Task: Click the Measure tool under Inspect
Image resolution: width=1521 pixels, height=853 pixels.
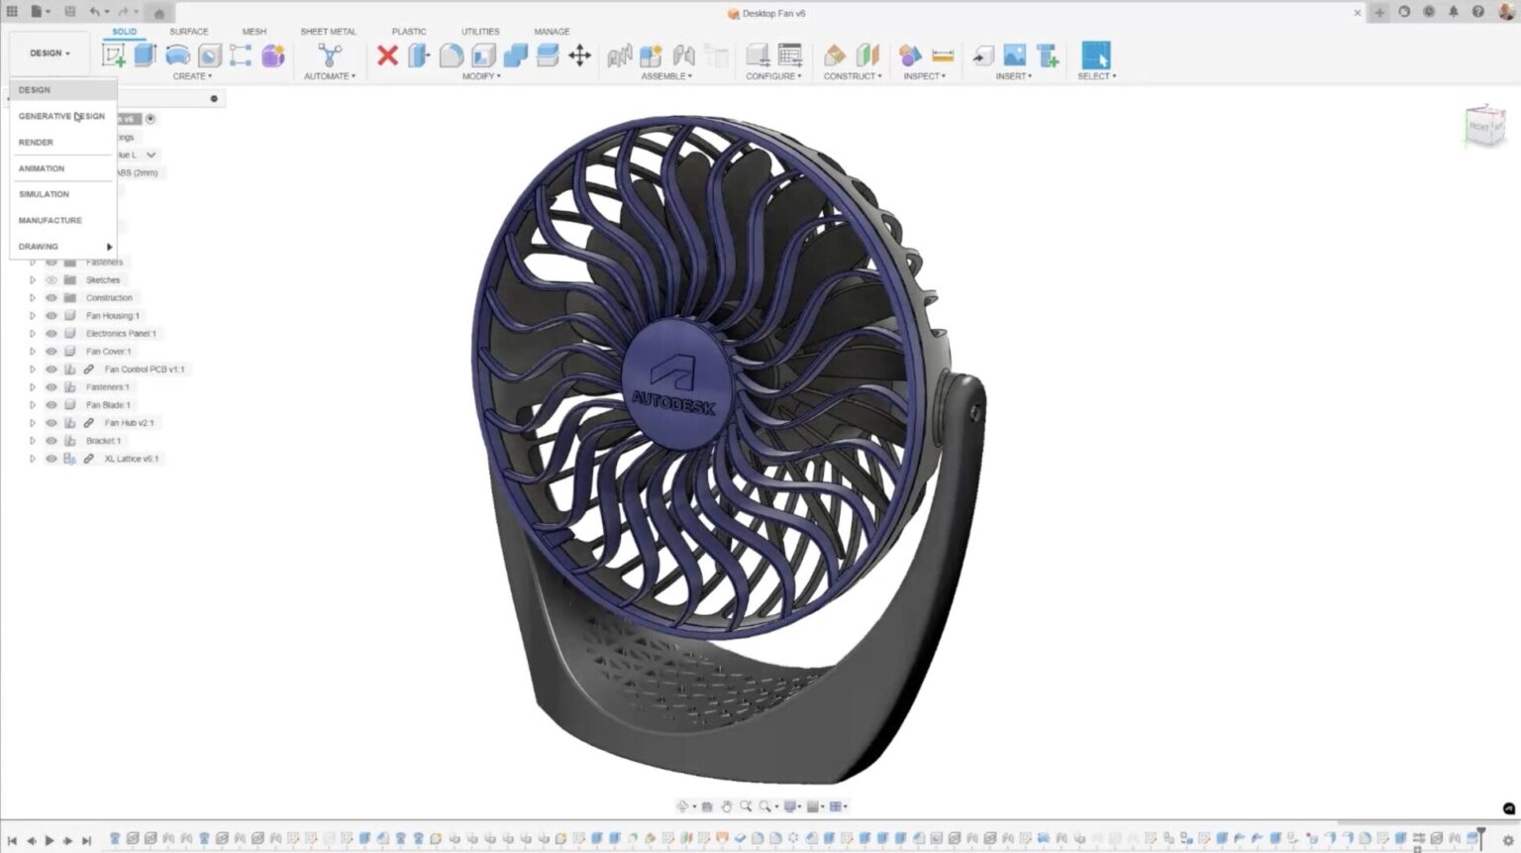Action: coord(942,56)
